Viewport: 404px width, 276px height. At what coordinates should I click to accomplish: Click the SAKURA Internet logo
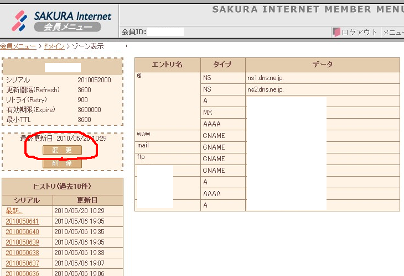(x=61, y=20)
